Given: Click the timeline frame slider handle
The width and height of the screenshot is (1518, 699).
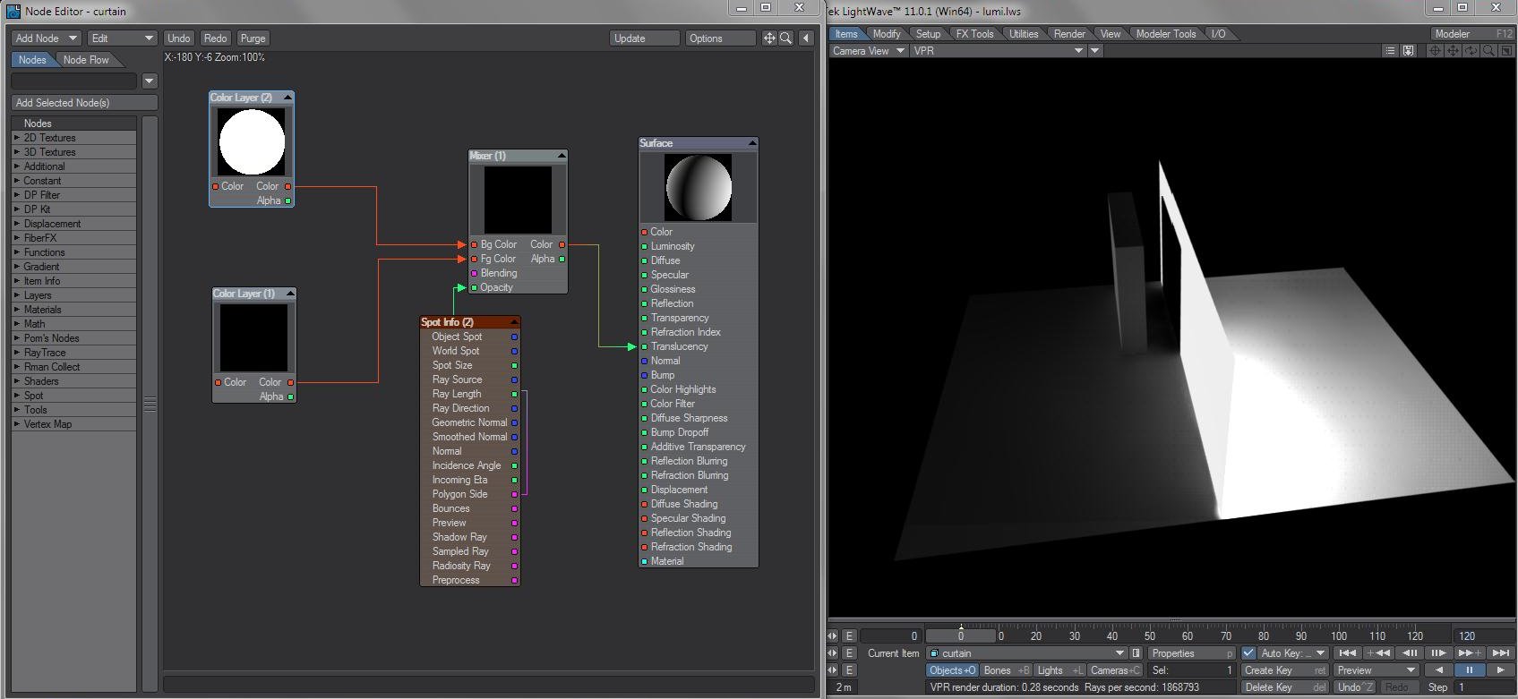Looking at the screenshot, I should pyautogui.click(x=961, y=636).
